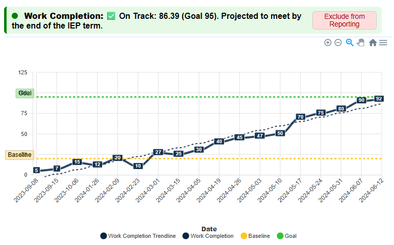Click the data marker with value 10
This screenshot has width=394, height=245.
(x=138, y=166)
